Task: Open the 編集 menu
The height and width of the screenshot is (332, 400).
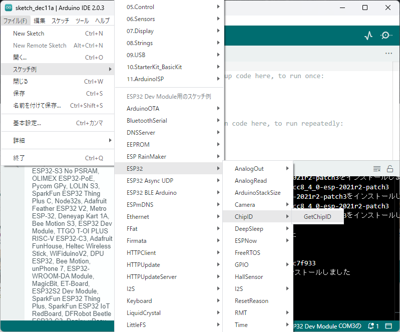Action: 40,21
